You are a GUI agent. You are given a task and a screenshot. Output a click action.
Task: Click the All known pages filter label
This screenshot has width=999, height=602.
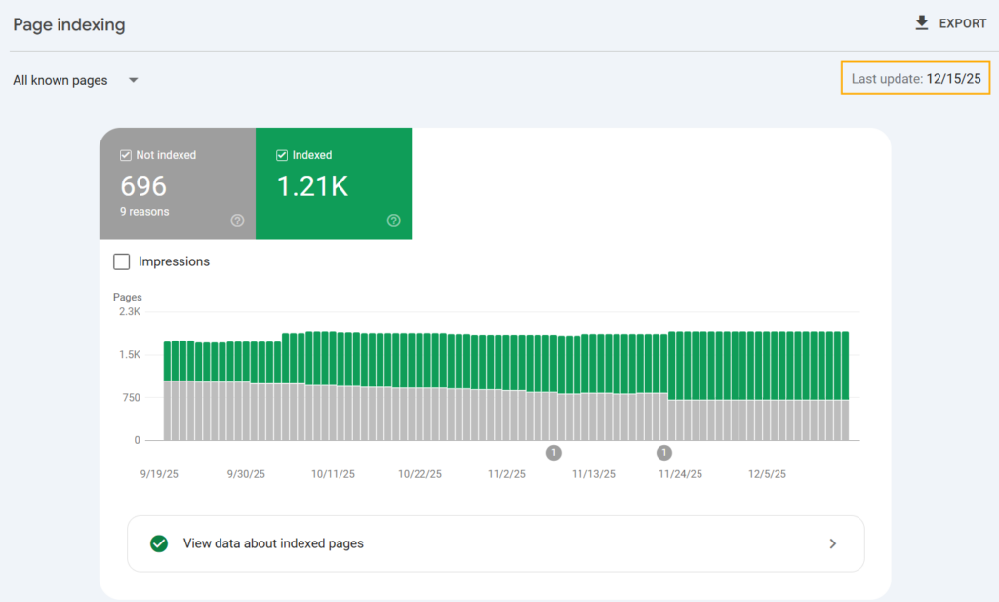(60, 80)
